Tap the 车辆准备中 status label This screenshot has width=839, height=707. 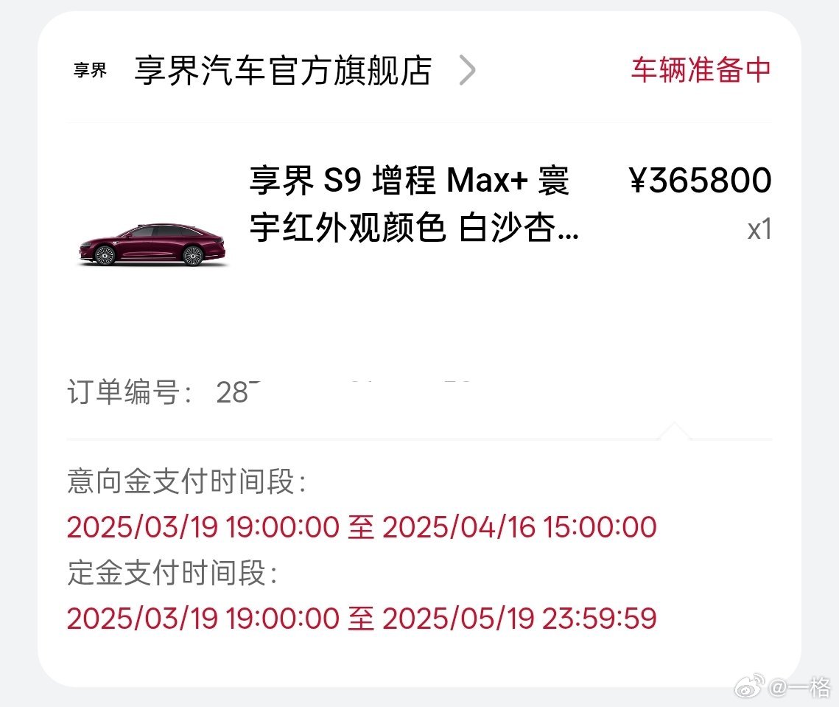(701, 69)
